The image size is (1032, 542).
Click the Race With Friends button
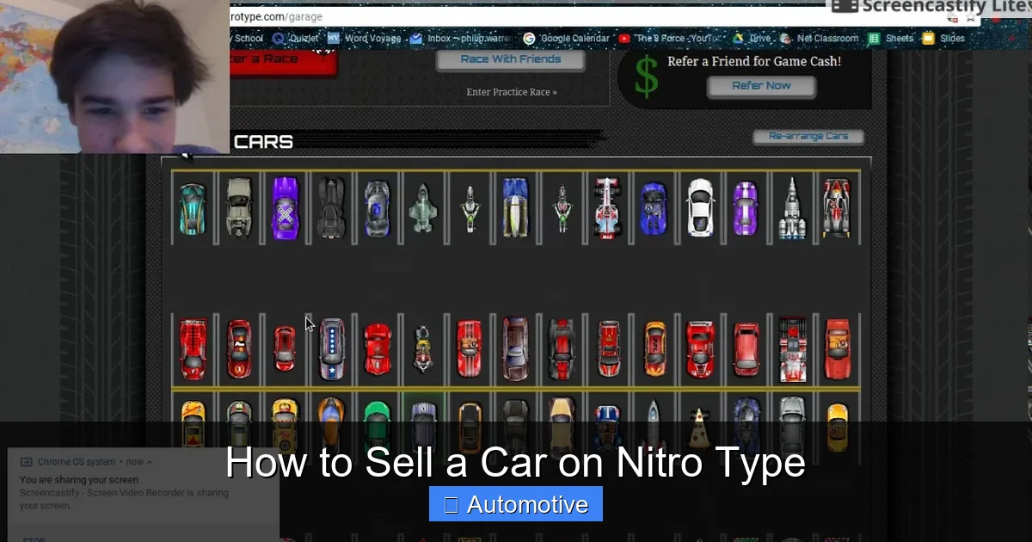(510, 59)
